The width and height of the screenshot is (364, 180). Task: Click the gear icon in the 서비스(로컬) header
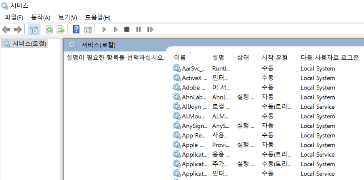click(73, 46)
